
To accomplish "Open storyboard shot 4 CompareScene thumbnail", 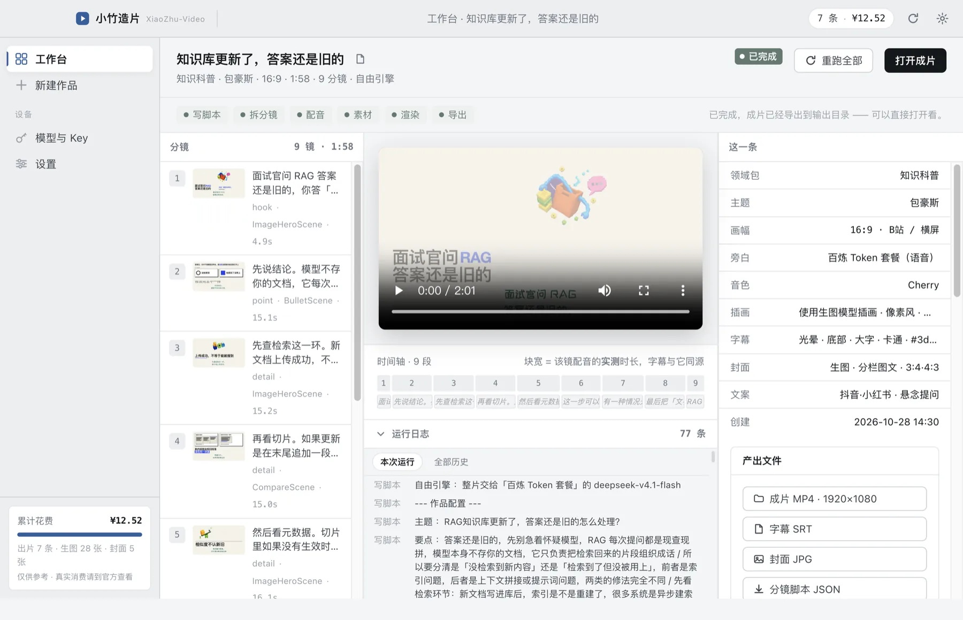I will coord(219,446).
